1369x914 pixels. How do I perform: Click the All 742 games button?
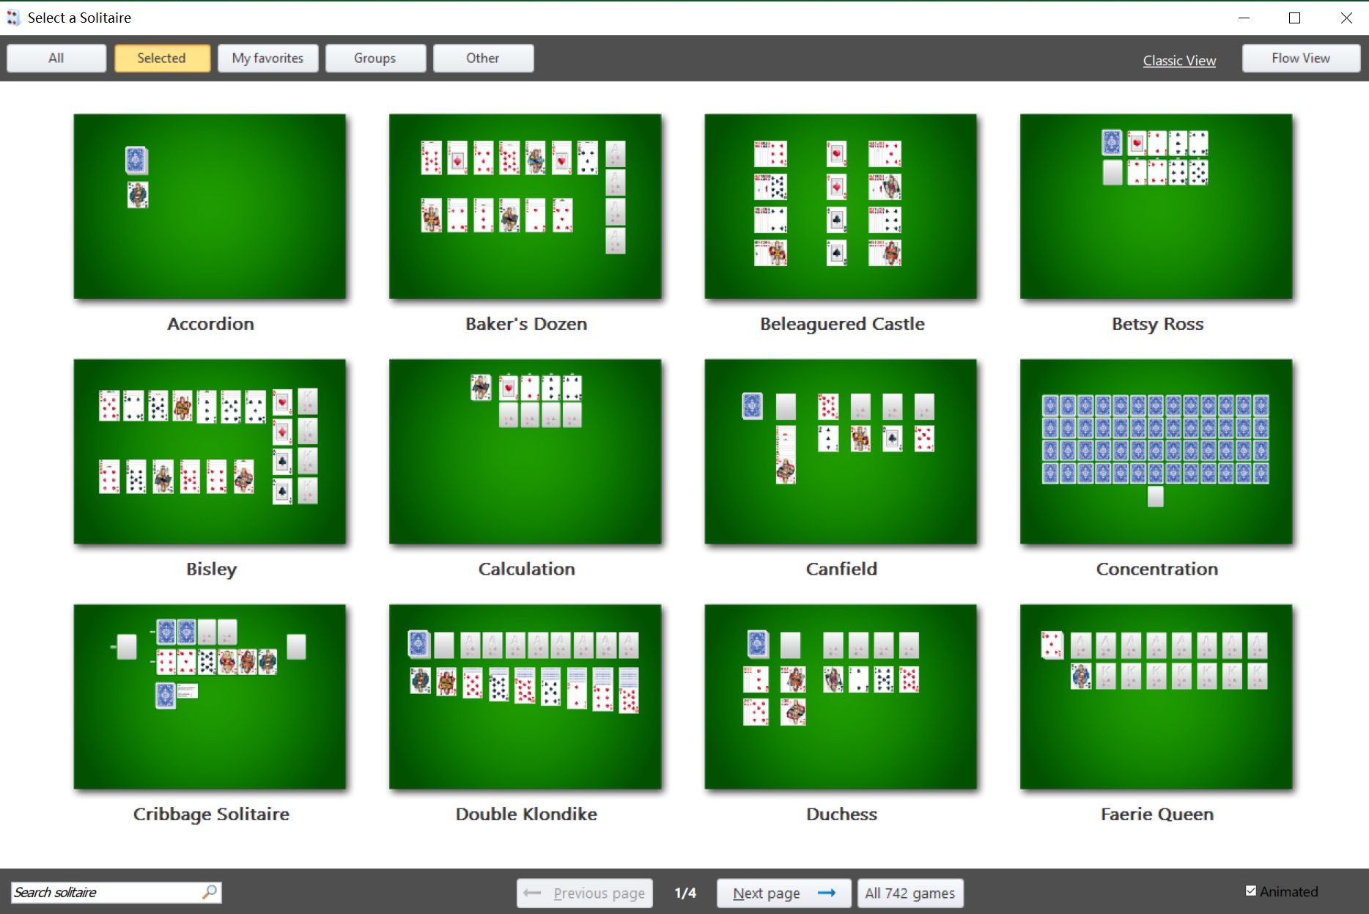click(909, 893)
